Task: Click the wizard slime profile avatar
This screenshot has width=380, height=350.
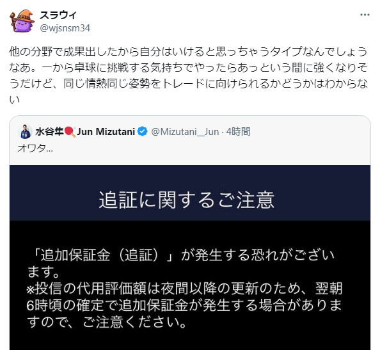Action: click(22, 21)
